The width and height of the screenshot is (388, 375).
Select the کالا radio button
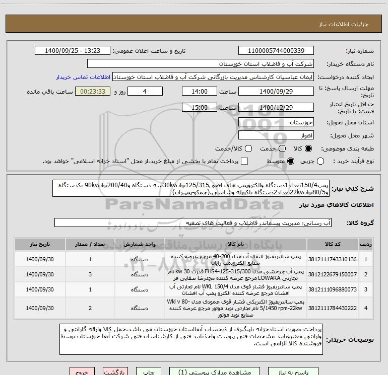pos(308,148)
